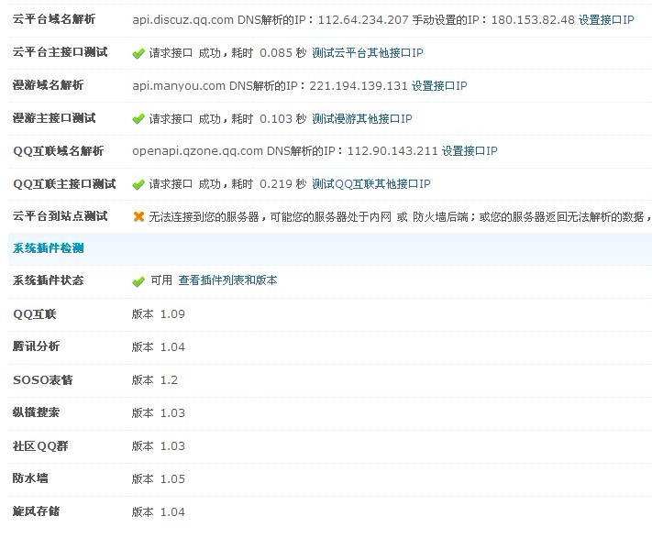Screen dimensions: 652x538
Task: Open 设置接口IP link for openapi.qzone.qq.com
Action: [470, 151]
